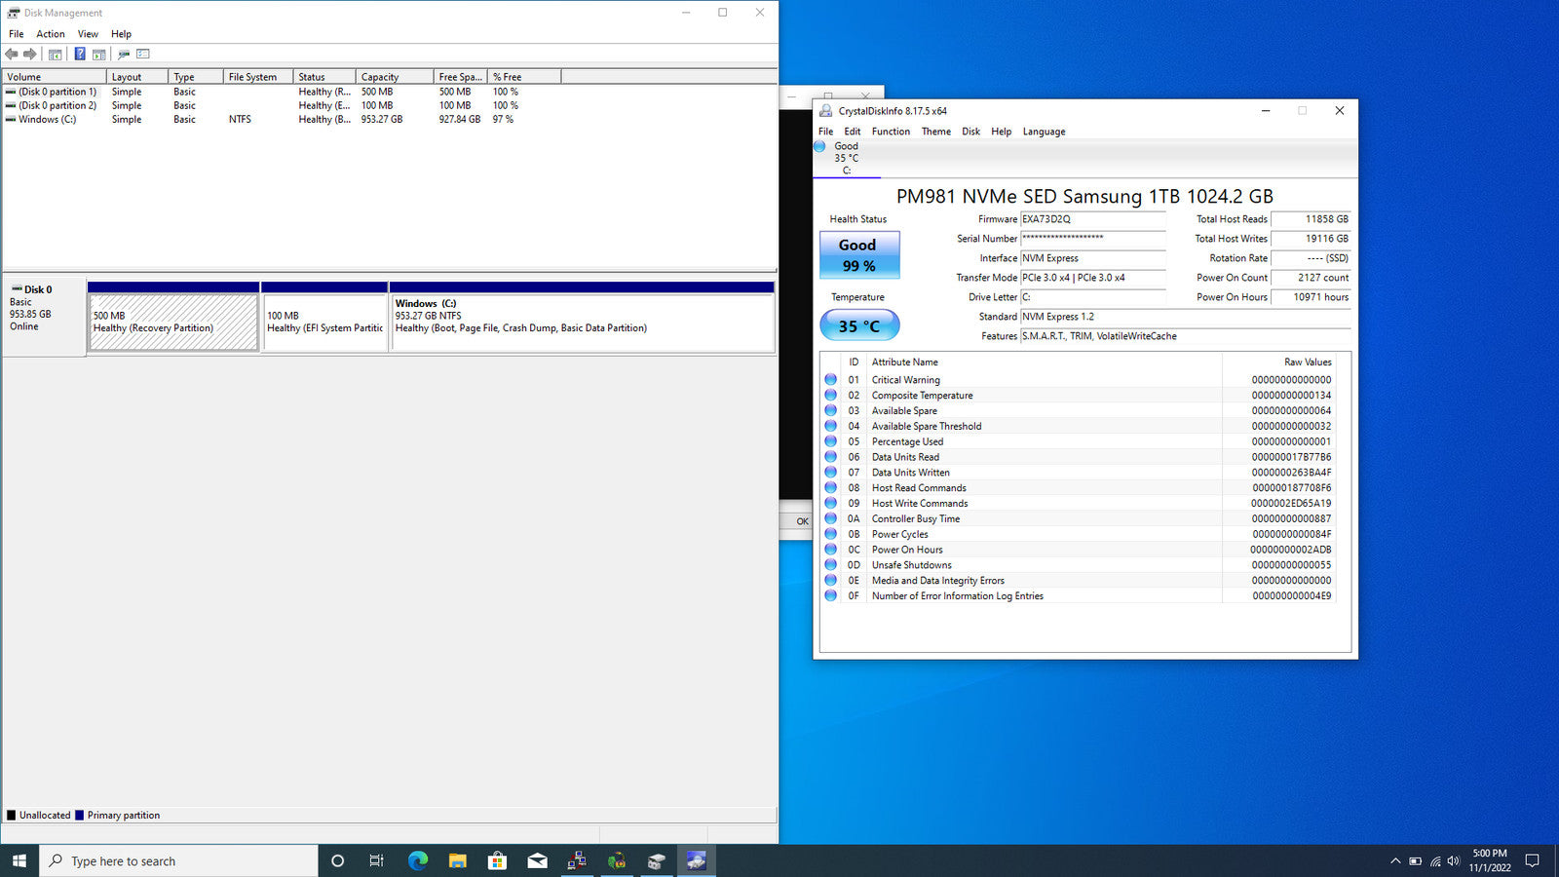Open the notification center icon
The width and height of the screenshot is (1559, 877).
[x=1532, y=861]
